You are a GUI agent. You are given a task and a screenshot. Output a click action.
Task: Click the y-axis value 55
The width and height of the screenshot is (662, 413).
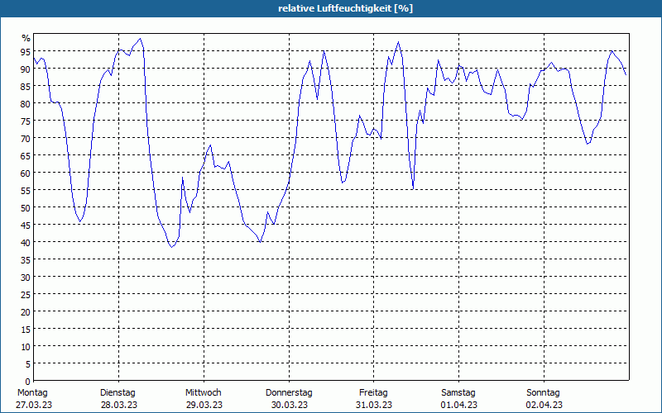[26, 190]
